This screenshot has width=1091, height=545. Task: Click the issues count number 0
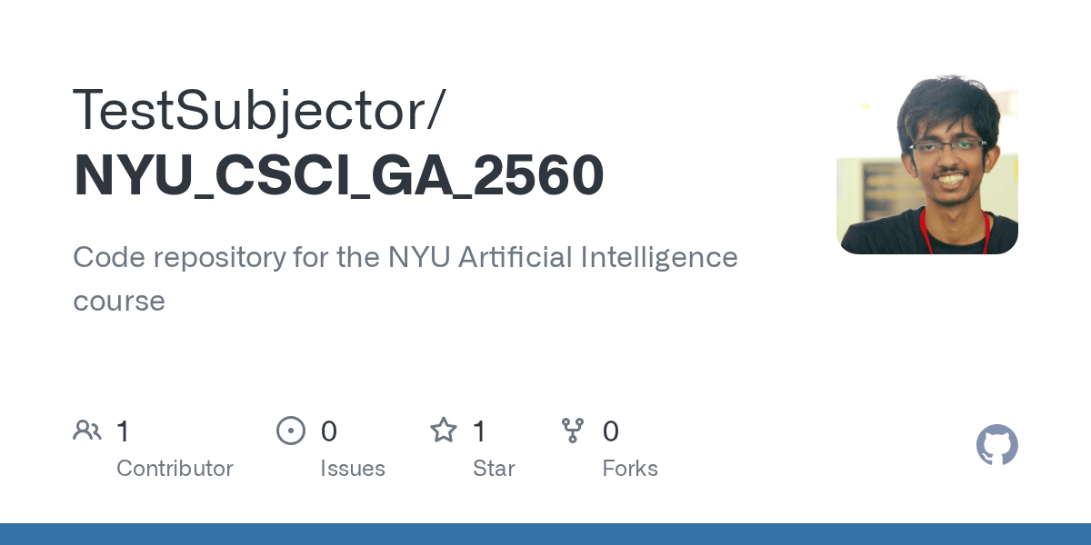coord(329,431)
